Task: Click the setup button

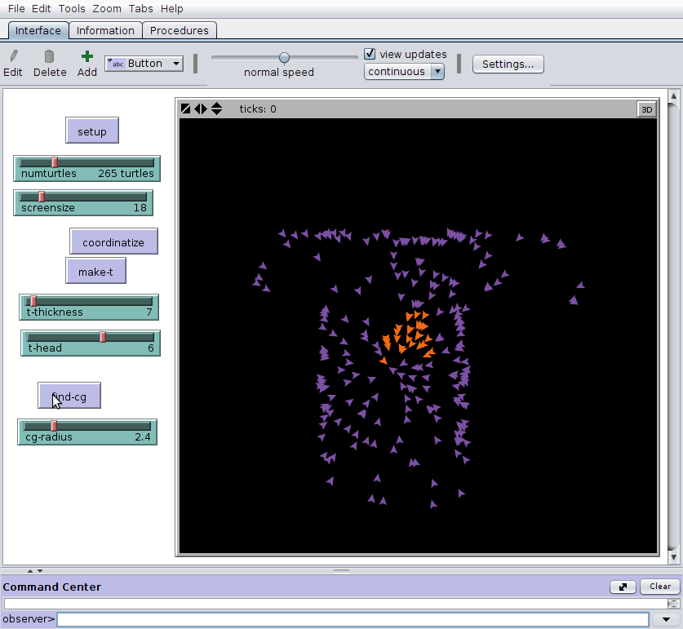Action: [92, 131]
